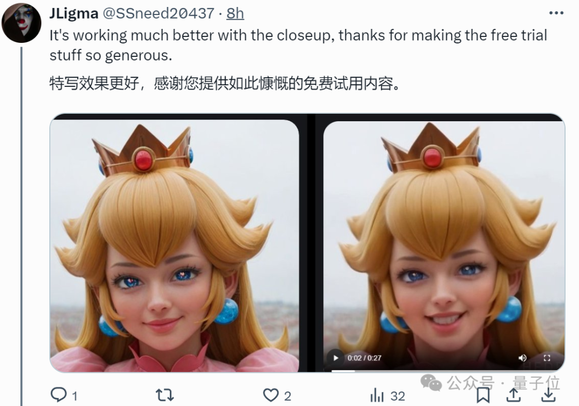Screen dimensions: 579x406
Task: Enter fullscreen mode on the video
Action: 547,358
